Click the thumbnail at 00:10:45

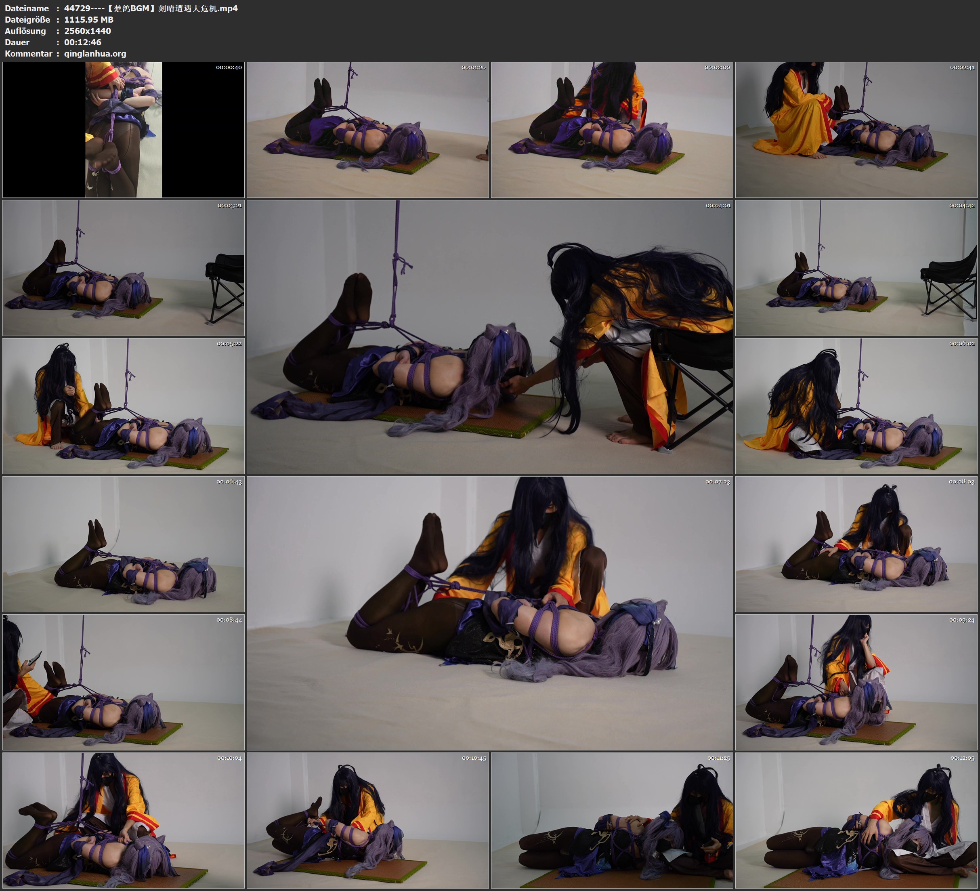coord(367,820)
